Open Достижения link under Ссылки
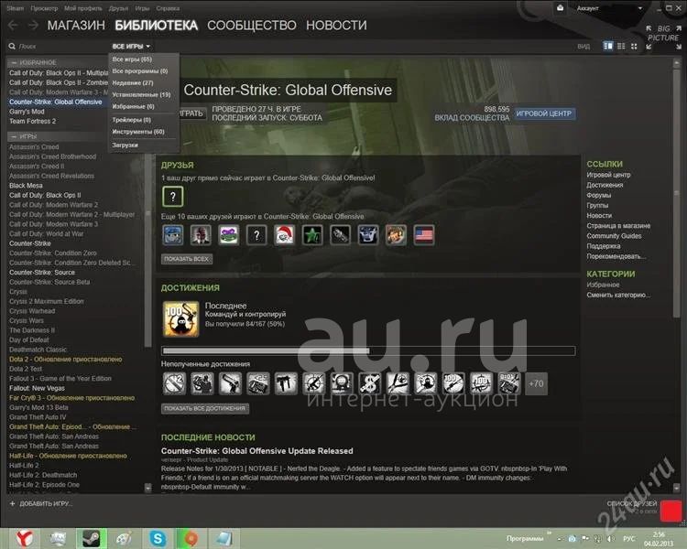This screenshot has width=687, height=549. pos(605,185)
